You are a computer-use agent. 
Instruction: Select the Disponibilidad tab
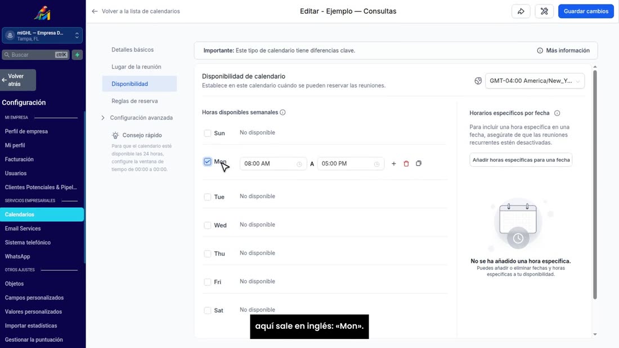(140, 84)
